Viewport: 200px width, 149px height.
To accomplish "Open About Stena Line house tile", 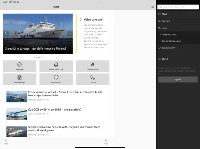I will 56,66.
